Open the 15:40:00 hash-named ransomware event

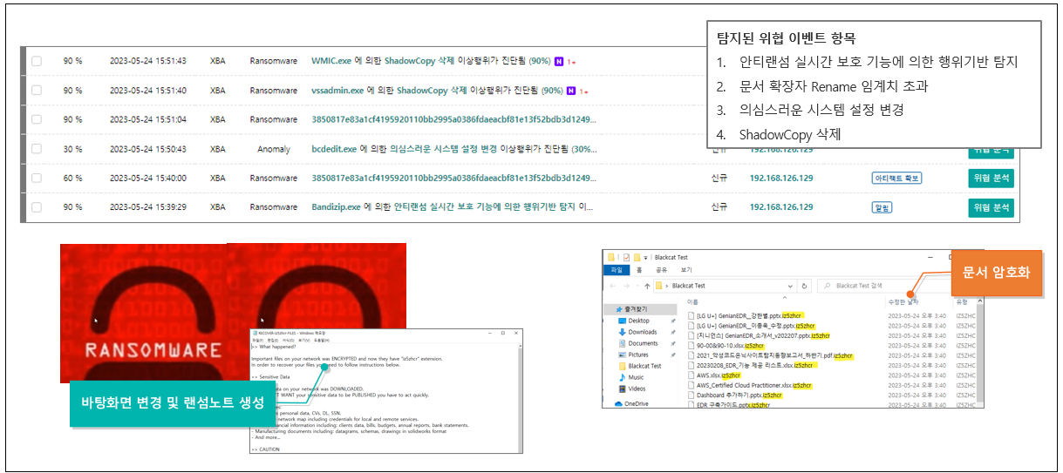pos(454,178)
